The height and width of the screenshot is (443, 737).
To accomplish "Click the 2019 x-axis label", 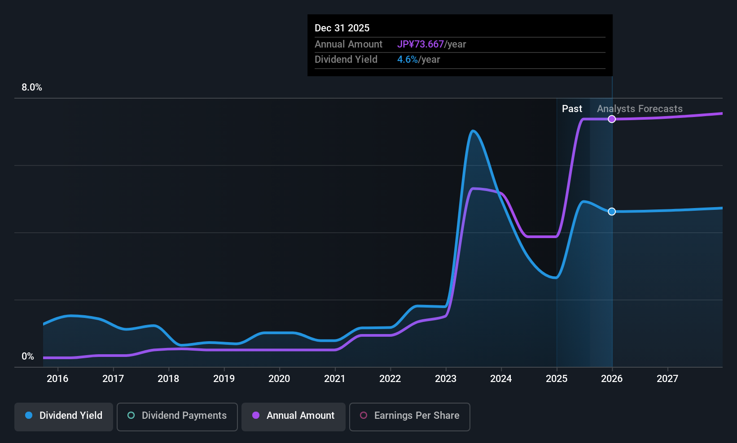I will pos(224,378).
